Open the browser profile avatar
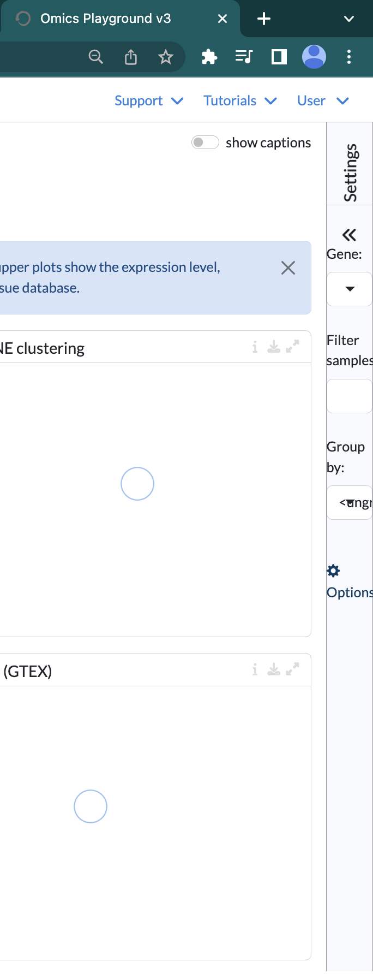The height and width of the screenshot is (974, 373). click(x=315, y=56)
